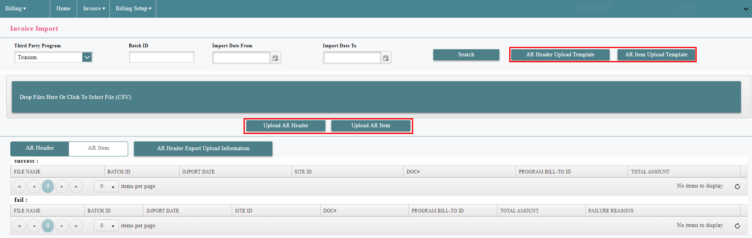
Task: Switch to the AR Item tab
Action: click(98, 149)
